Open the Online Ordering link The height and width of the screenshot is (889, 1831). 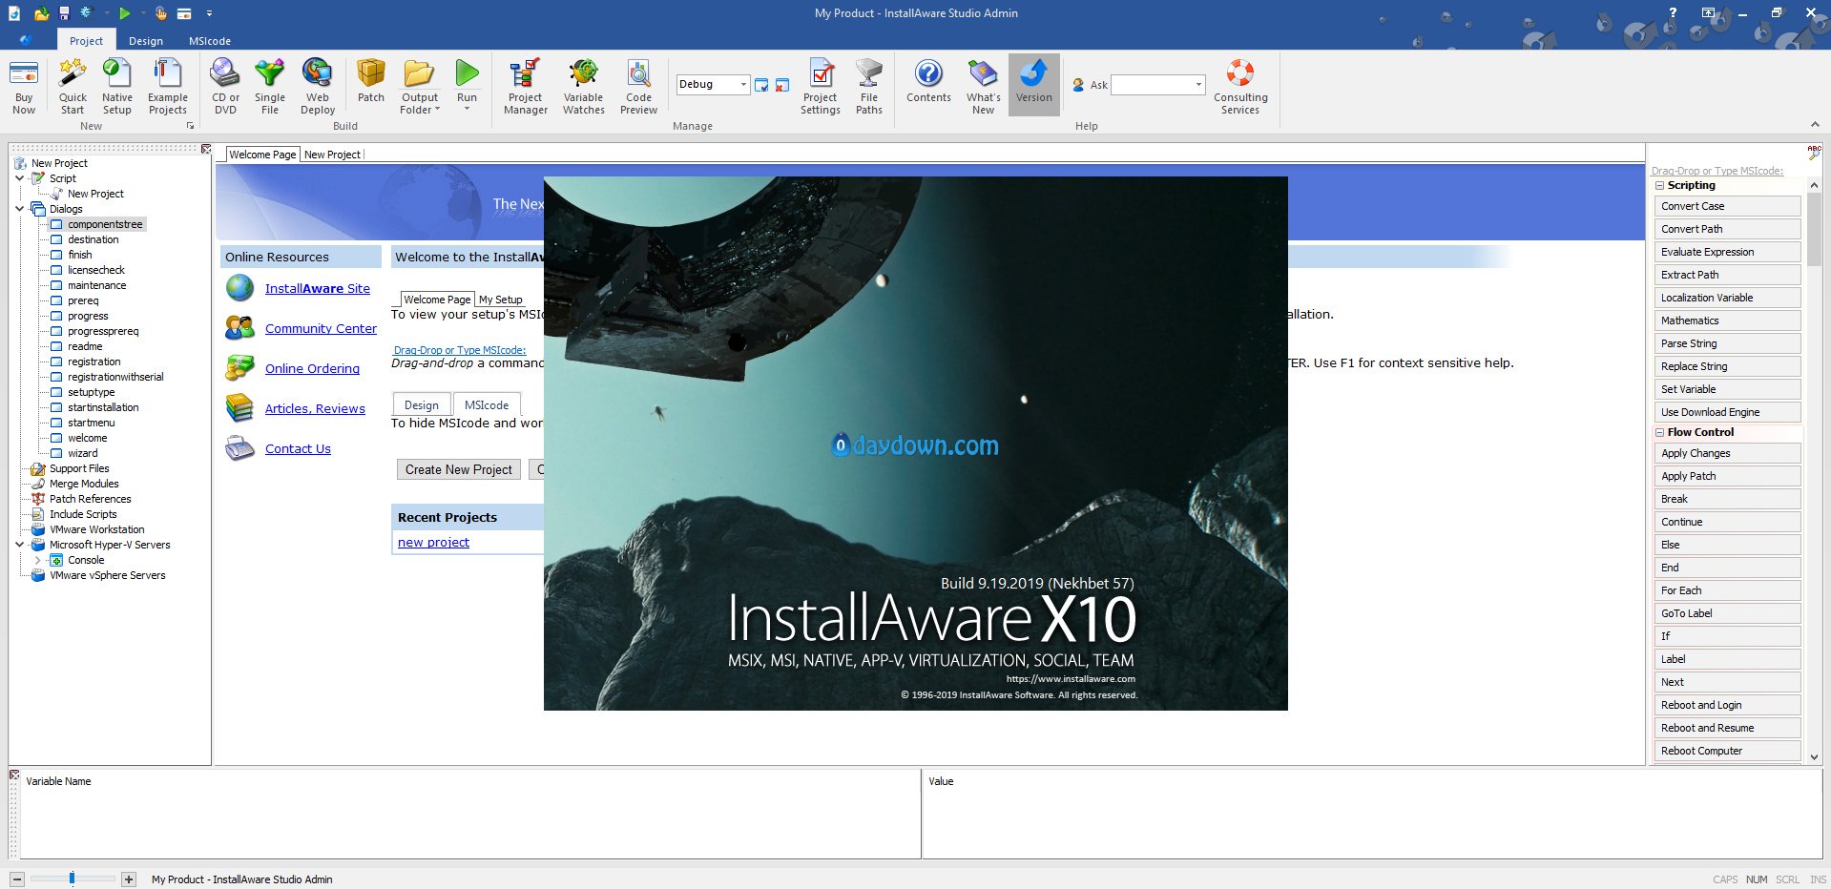pos(312,368)
